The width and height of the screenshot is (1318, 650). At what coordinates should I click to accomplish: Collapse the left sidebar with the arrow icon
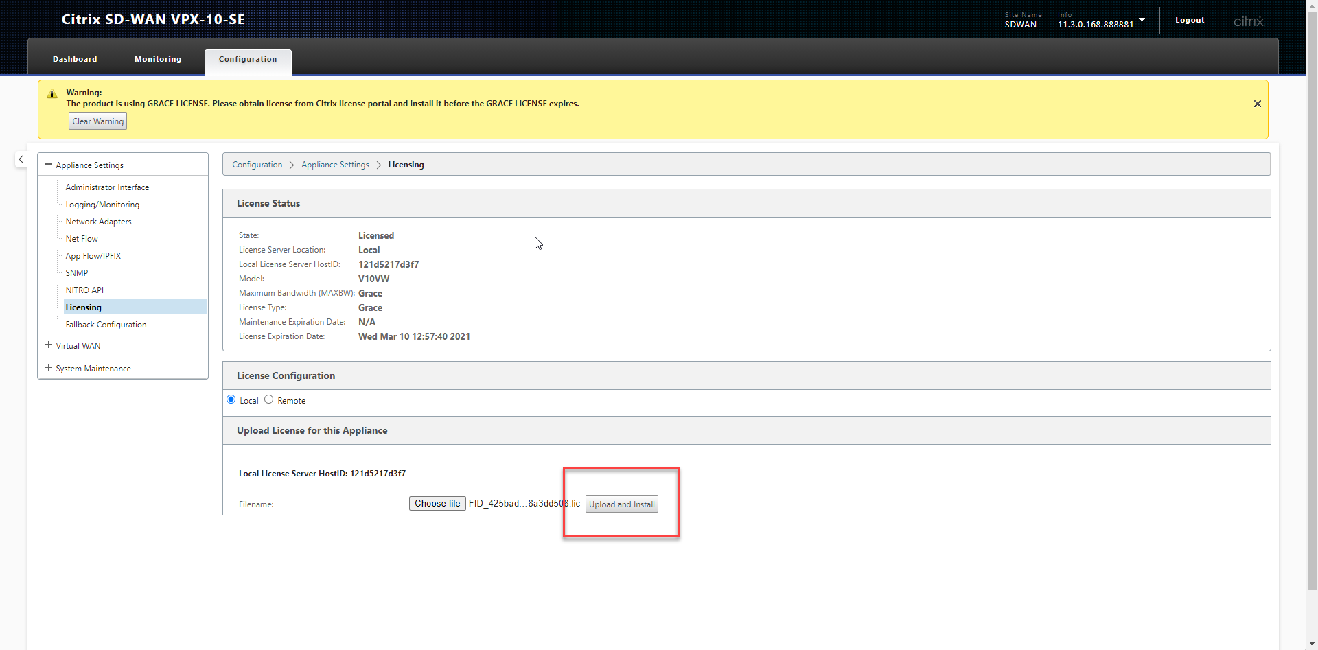pyautogui.click(x=21, y=159)
